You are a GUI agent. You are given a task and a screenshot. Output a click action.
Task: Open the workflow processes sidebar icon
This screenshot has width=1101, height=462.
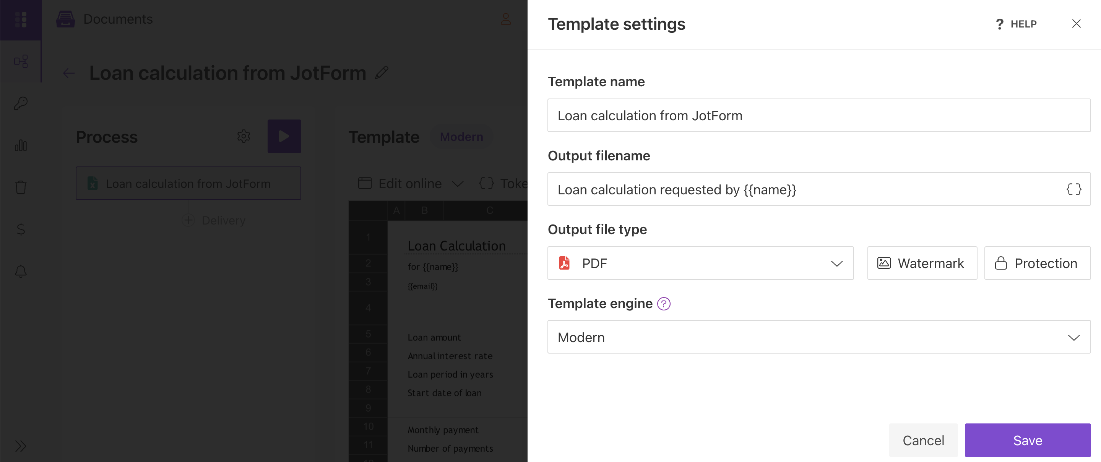(x=21, y=61)
